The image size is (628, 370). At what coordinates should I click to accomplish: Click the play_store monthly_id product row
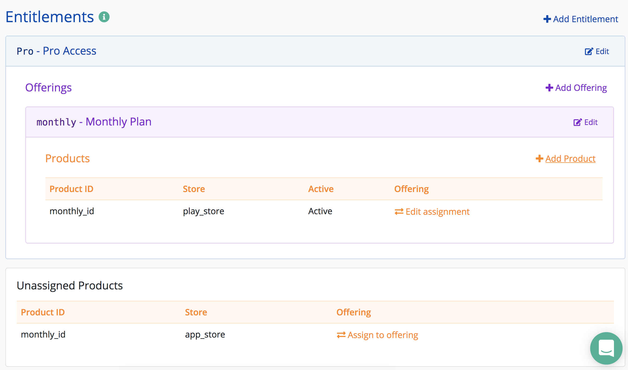[x=203, y=211]
